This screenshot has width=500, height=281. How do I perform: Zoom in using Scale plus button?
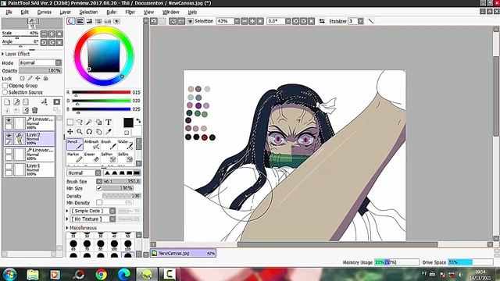pos(52,34)
